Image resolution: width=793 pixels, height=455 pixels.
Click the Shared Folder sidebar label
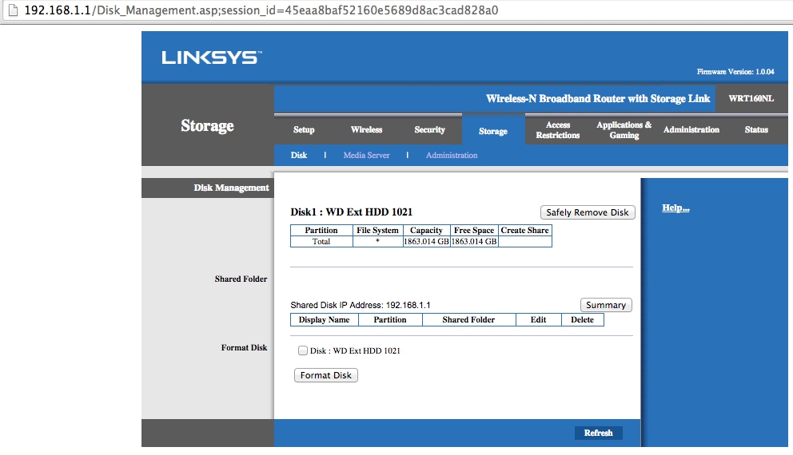click(241, 279)
